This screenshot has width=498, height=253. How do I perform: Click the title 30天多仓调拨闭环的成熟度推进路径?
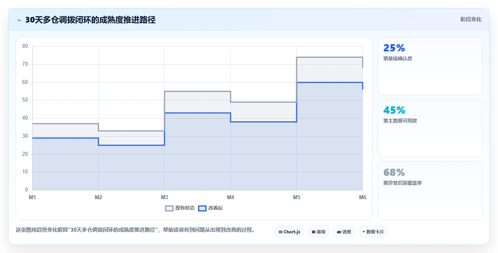tap(90, 20)
